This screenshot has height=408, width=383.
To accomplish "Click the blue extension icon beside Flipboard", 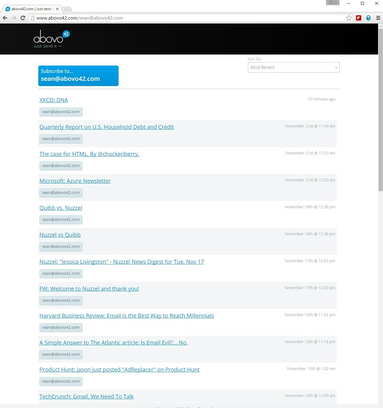I will 368,18.
